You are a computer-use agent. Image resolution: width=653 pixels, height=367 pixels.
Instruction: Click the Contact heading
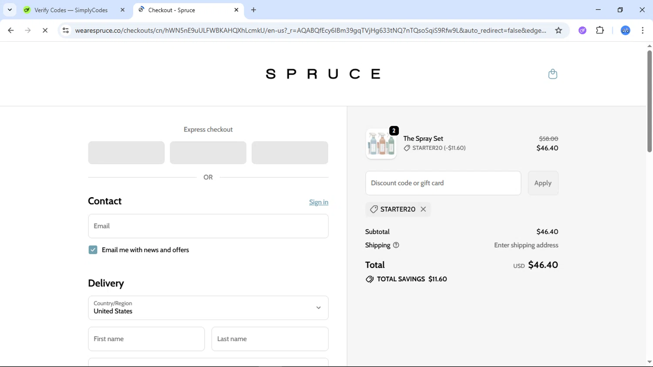coord(105,201)
